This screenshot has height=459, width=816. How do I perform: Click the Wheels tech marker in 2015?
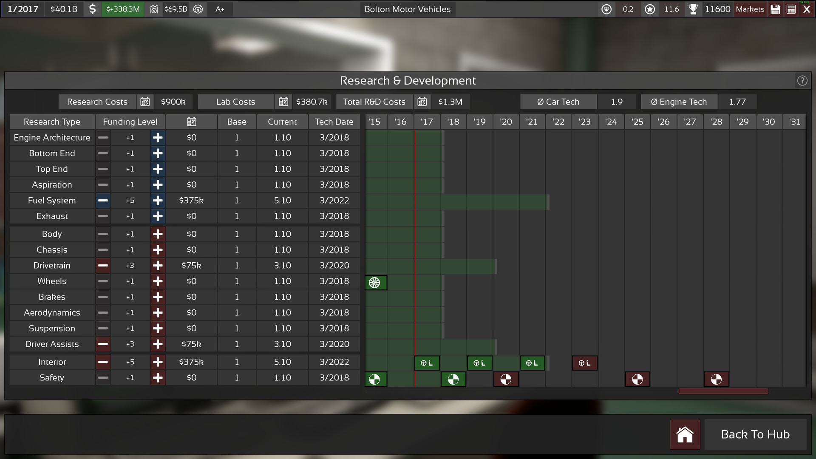375,283
